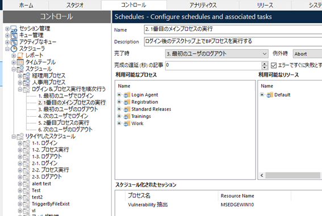
Task: Expand the 経理用プロセス node
Action: 20,76
